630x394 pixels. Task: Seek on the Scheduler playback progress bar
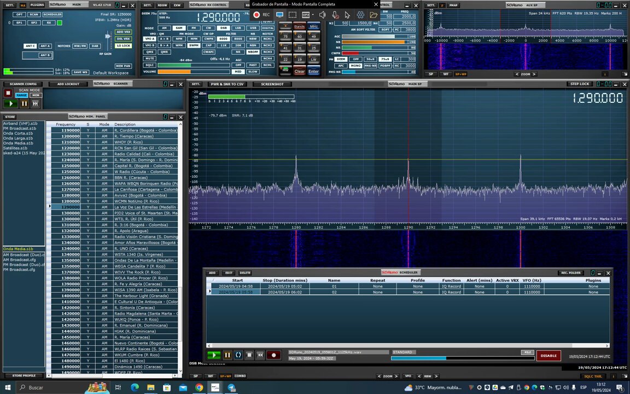[x=463, y=358]
